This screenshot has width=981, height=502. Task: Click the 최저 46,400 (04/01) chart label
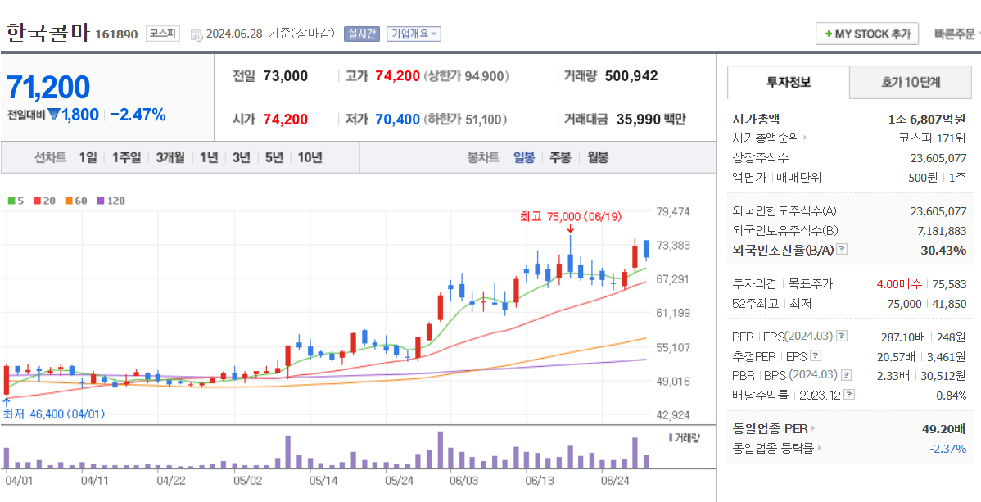tap(54, 414)
